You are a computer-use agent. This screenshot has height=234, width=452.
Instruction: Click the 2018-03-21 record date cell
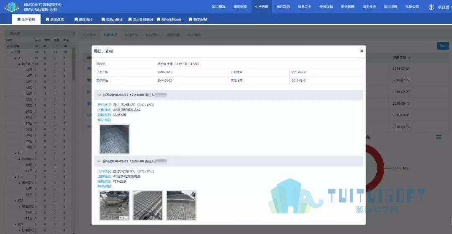401,68
